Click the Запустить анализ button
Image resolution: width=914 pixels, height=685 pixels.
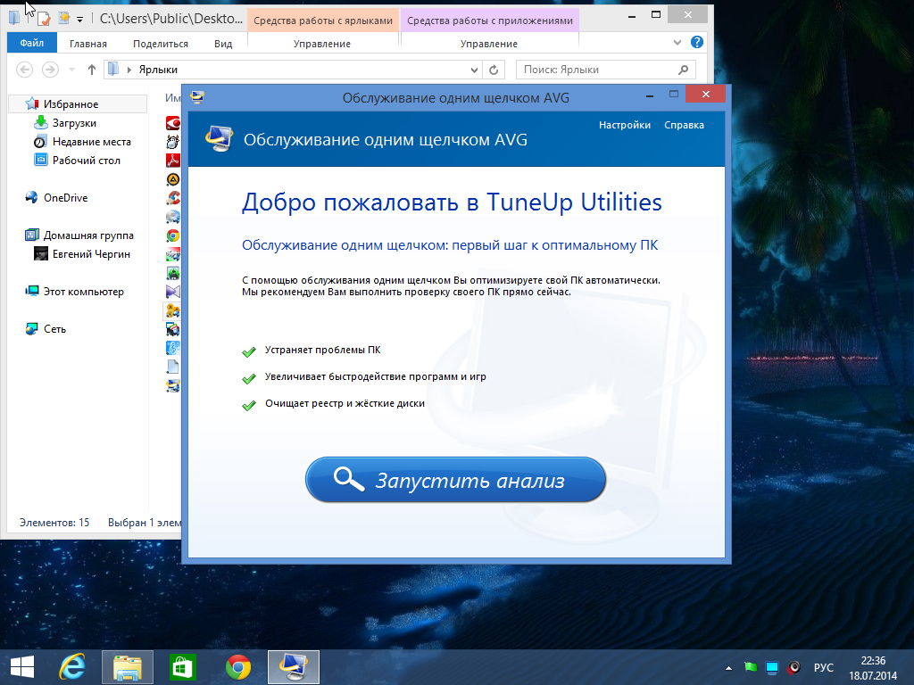(455, 480)
